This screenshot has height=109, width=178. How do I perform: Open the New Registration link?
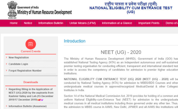click(x=19, y=57)
